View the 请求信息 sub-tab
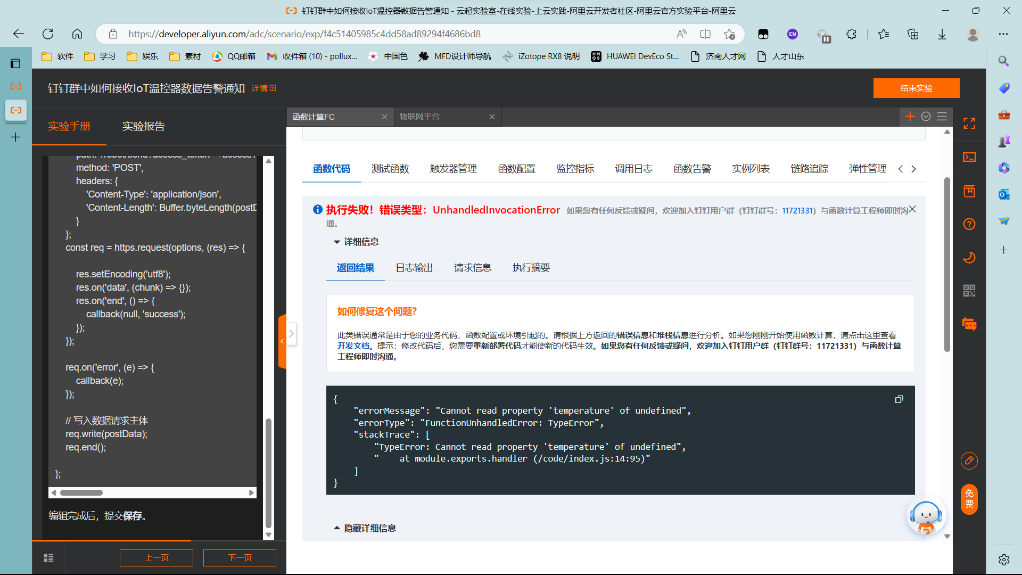Image resolution: width=1022 pixels, height=575 pixels. pyautogui.click(x=473, y=268)
